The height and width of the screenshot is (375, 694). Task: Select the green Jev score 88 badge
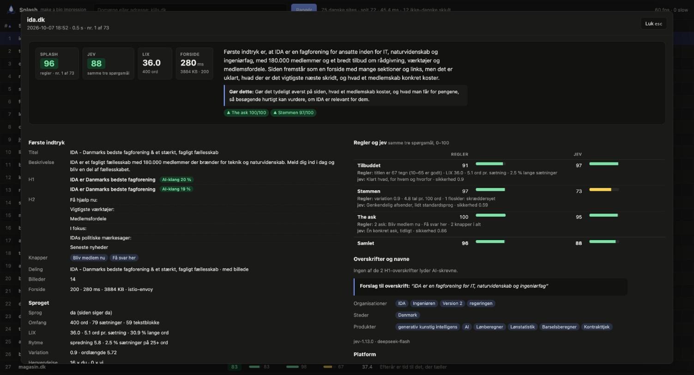[96, 64]
